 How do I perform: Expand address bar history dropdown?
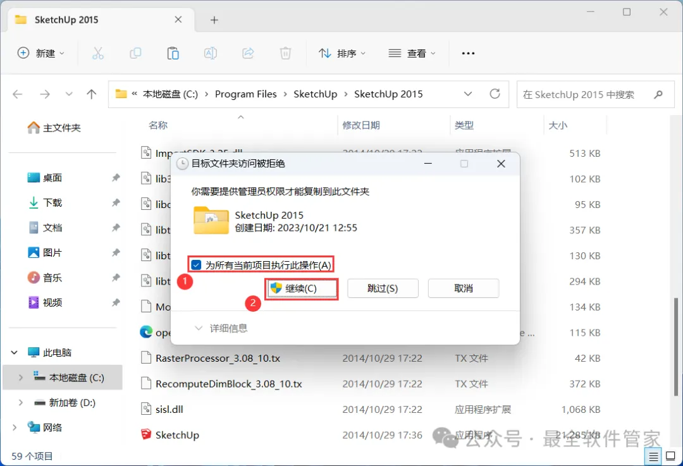pyautogui.click(x=468, y=94)
